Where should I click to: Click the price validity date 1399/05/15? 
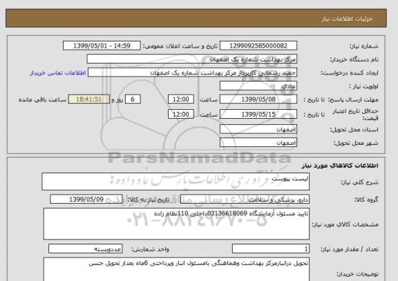tap(258, 115)
